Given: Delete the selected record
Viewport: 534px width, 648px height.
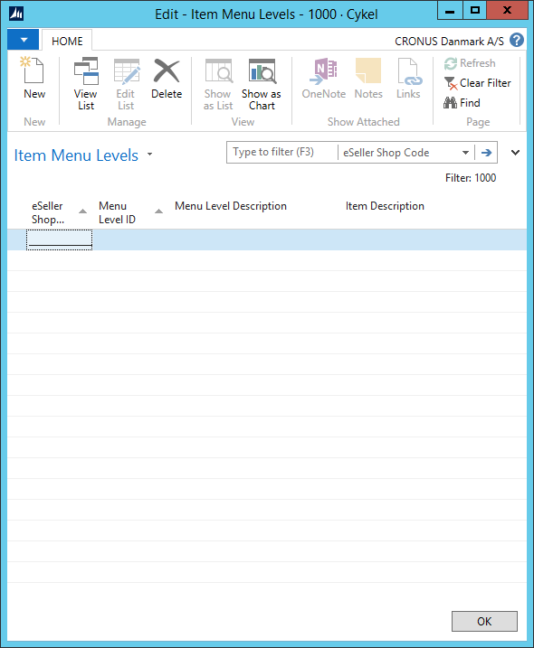Looking at the screenshot, I should 167,79.
